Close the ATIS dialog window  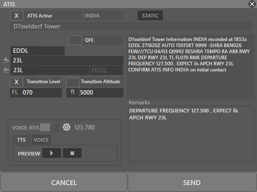coord(252,4)
